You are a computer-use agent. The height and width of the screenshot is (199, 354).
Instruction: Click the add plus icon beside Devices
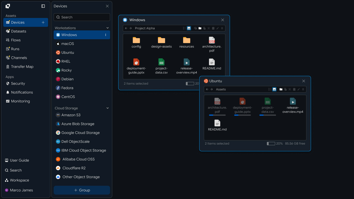click(43, 22)
